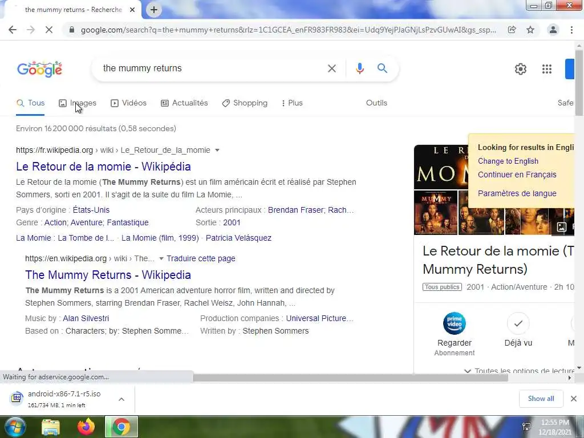The height and width of the screenshot is (438, 584).
Task: Click the horizontal scrollbar of the page
Action: coord(351,378)
